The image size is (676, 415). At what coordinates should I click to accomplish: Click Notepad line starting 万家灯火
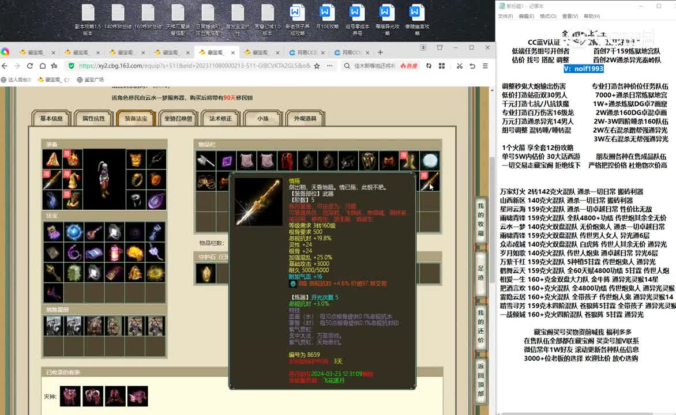coord(572,191)
